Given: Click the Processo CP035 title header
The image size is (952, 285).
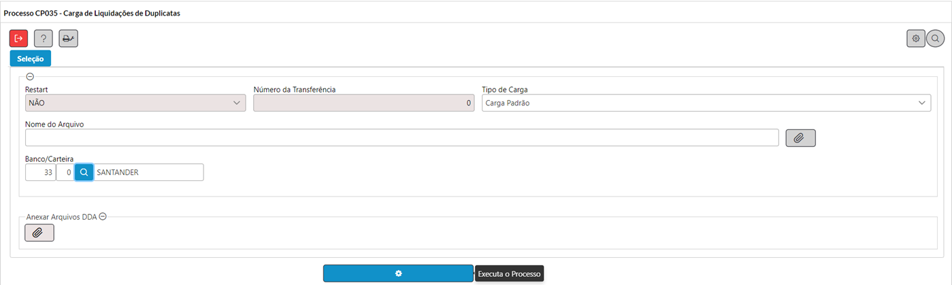Looking at the screenshot, I should (x=93, y=13).
